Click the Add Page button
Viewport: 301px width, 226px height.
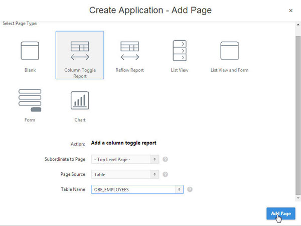(280, 213)
